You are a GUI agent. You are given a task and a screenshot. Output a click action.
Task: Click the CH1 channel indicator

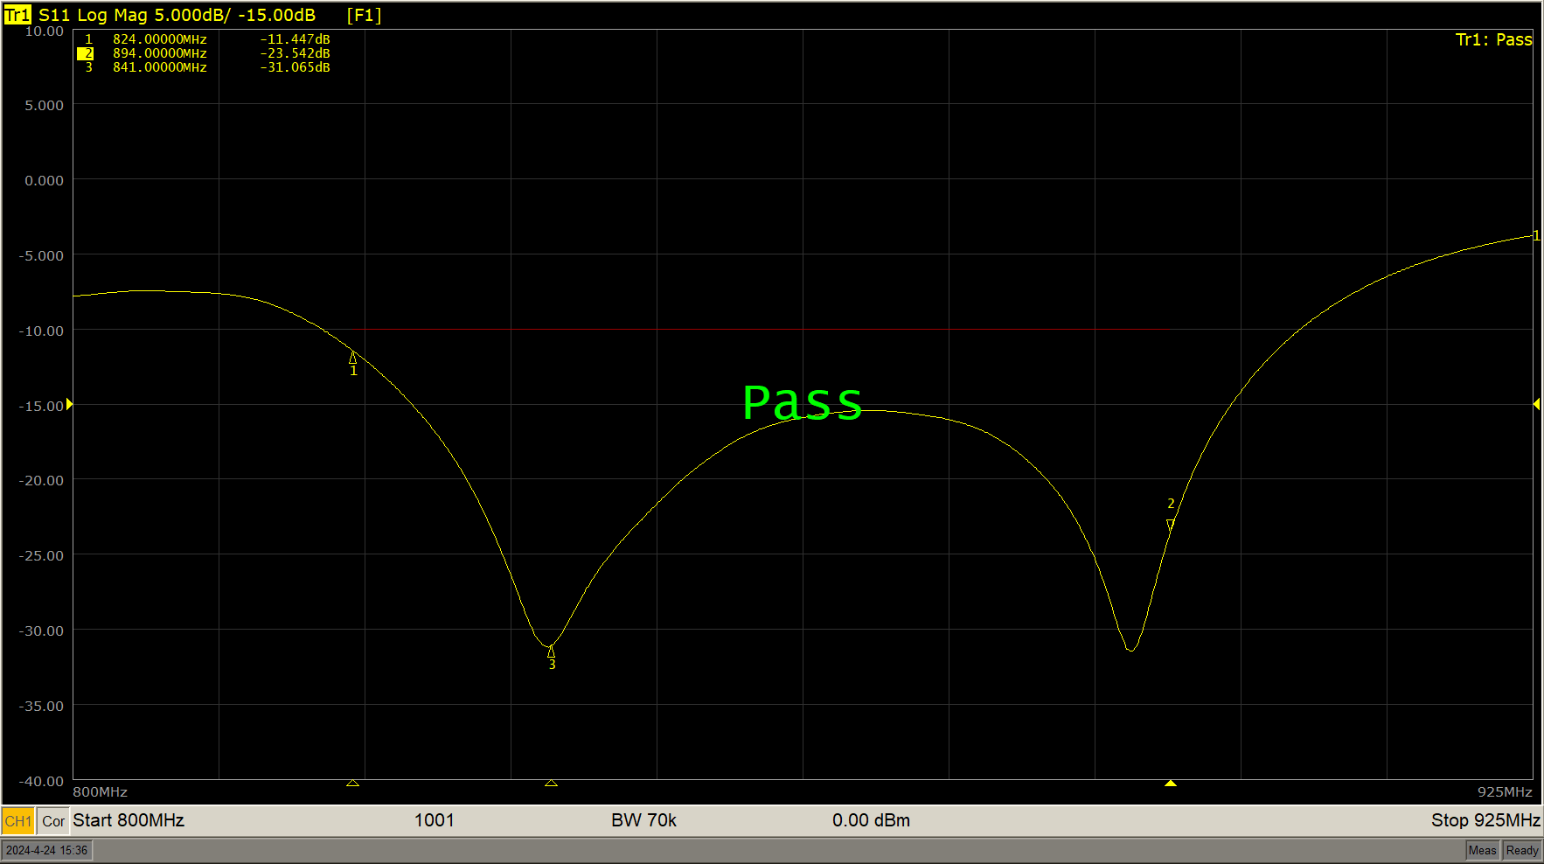click(x=18, y=821)
